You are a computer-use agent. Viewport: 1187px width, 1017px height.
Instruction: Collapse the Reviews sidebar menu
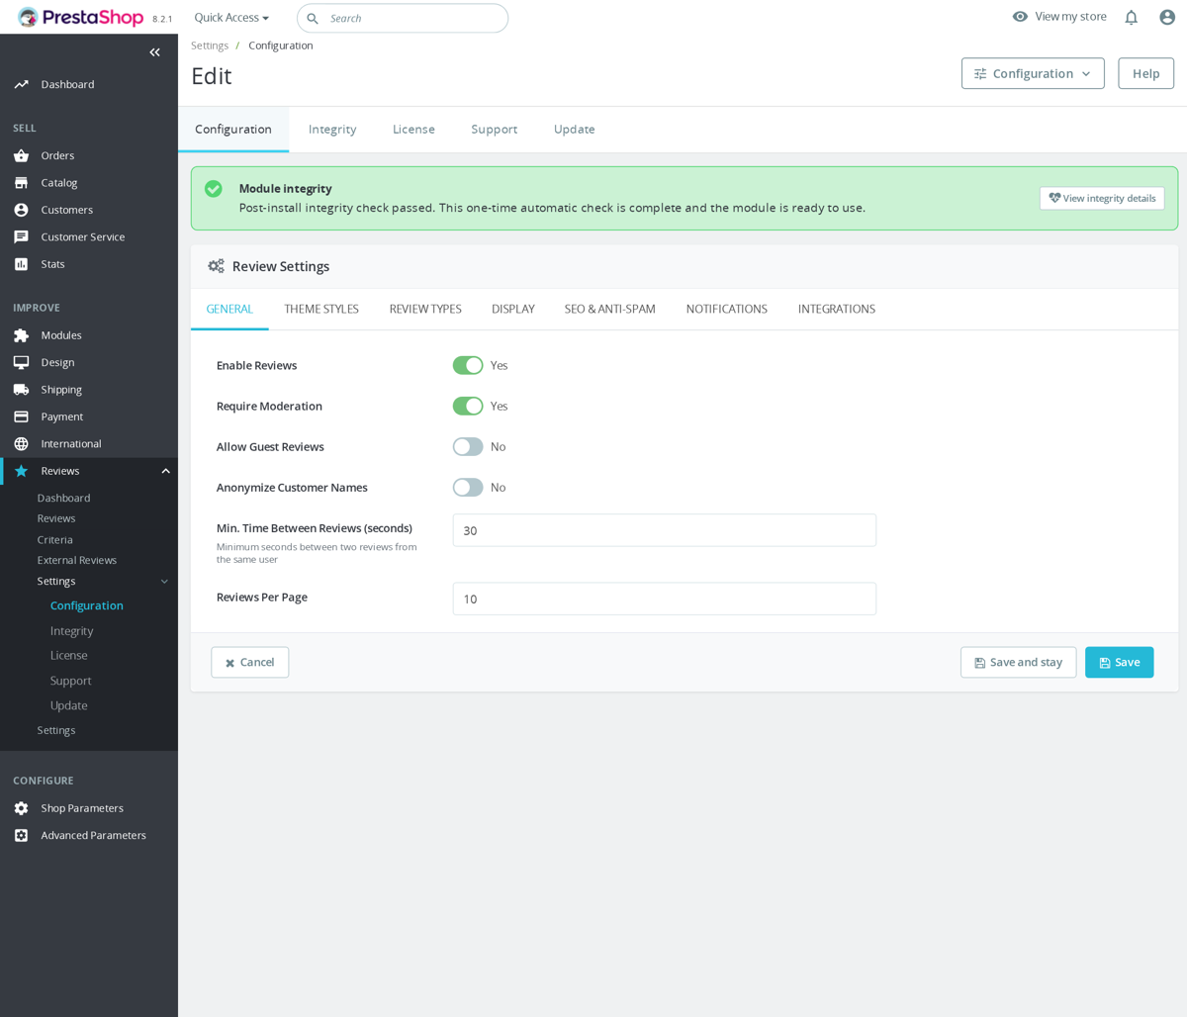[x=166, y=471]
